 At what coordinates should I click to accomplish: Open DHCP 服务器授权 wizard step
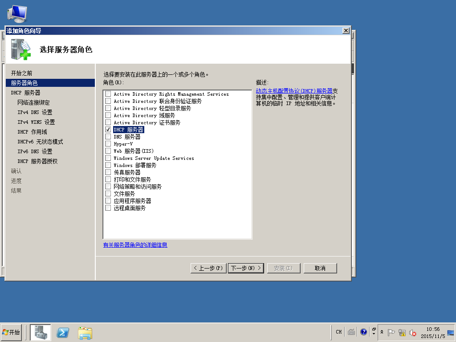[37, 161]
